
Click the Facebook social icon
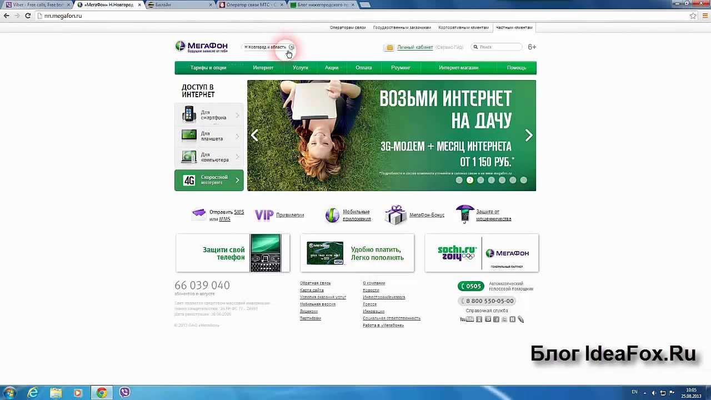pyautogui.click(x=496, y=319)
